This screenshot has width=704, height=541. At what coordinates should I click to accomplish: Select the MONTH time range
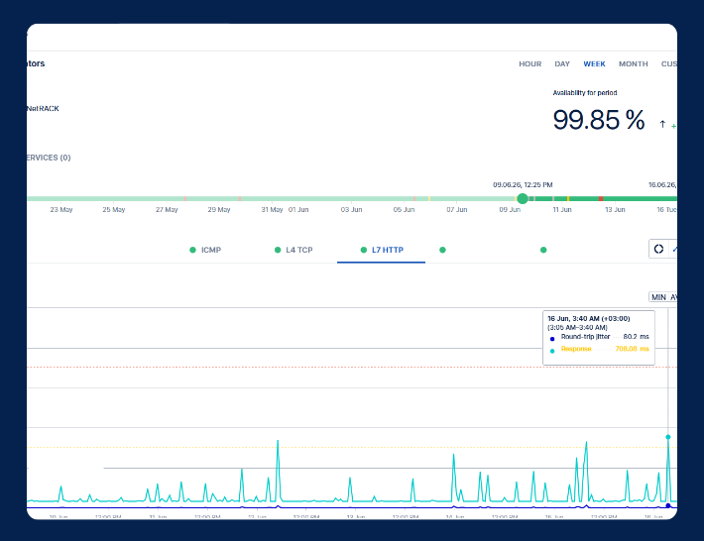[633, 64]
